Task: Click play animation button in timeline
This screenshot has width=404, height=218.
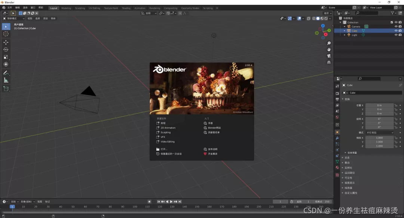Action: [171, 202]
